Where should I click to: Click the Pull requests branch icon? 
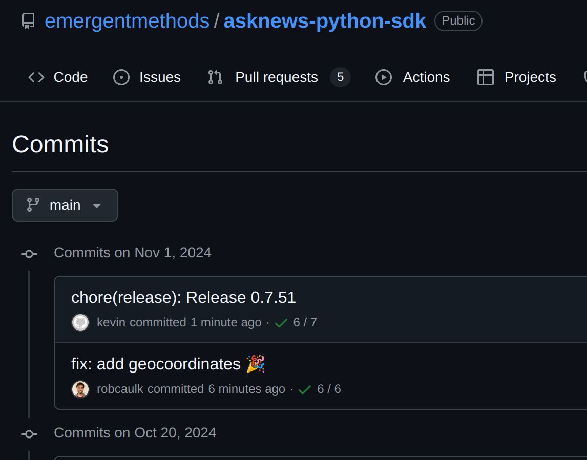215,77
